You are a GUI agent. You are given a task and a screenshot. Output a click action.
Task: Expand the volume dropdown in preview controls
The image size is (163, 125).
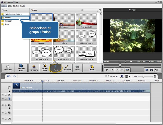pyautogui.click(x=160, y=70)
